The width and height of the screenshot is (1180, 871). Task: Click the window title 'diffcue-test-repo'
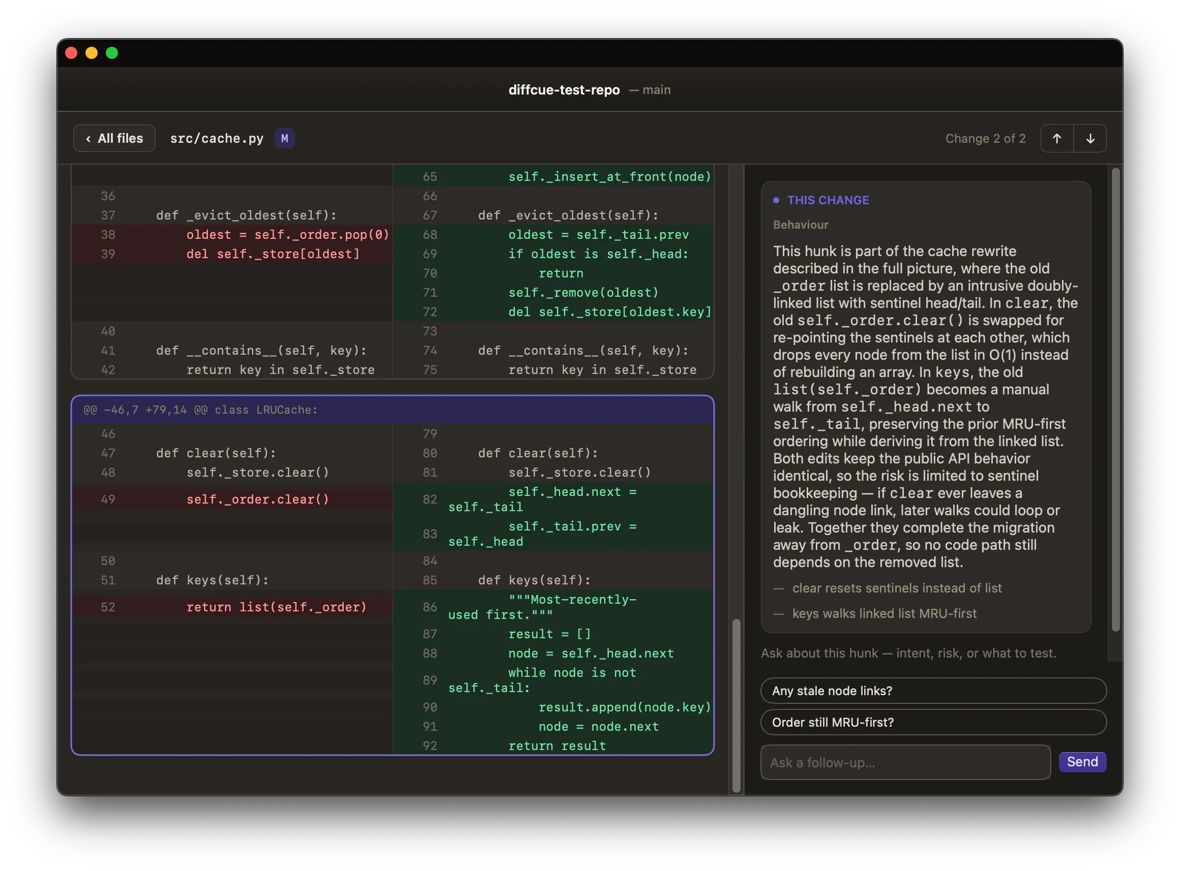[564, 89]
